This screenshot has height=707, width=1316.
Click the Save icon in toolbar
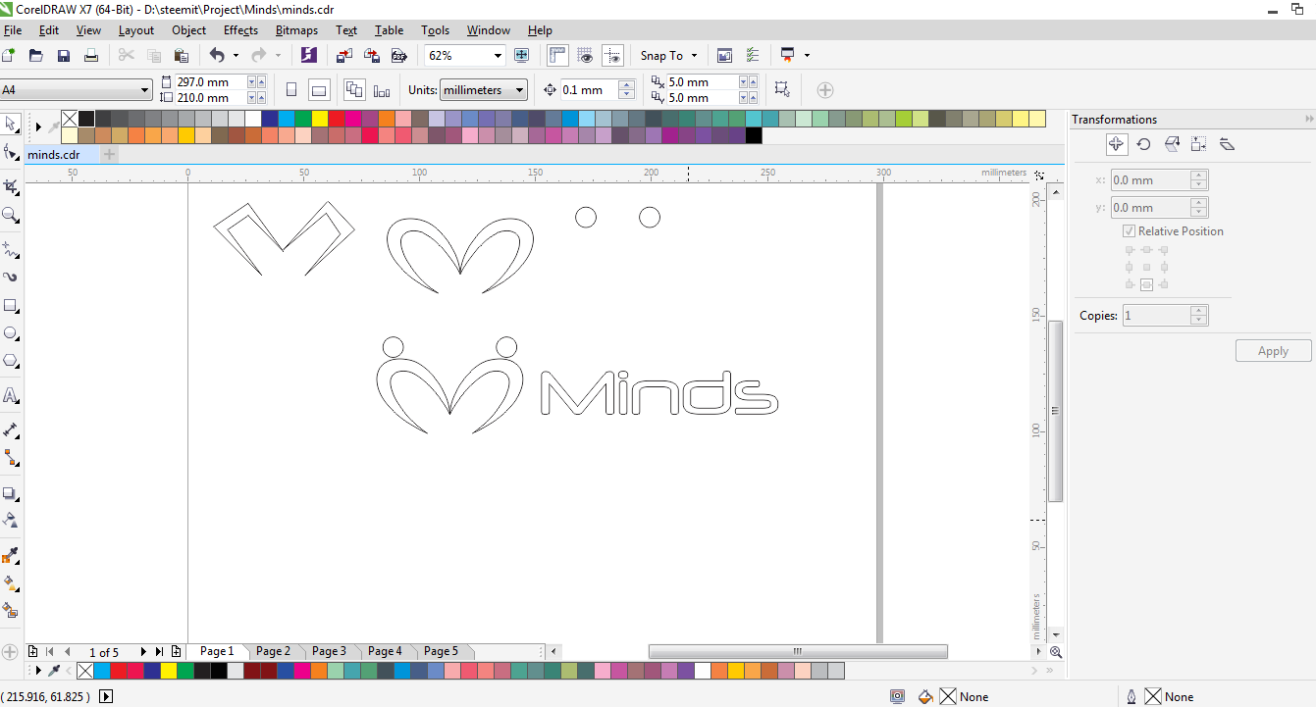64,56
